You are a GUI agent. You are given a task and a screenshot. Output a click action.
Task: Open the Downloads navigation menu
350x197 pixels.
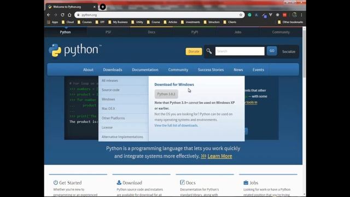pyautogui.click(x=113, y=69)
